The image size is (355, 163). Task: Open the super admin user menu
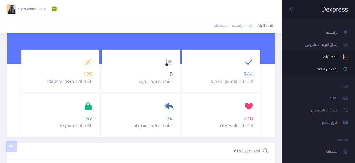26,9
